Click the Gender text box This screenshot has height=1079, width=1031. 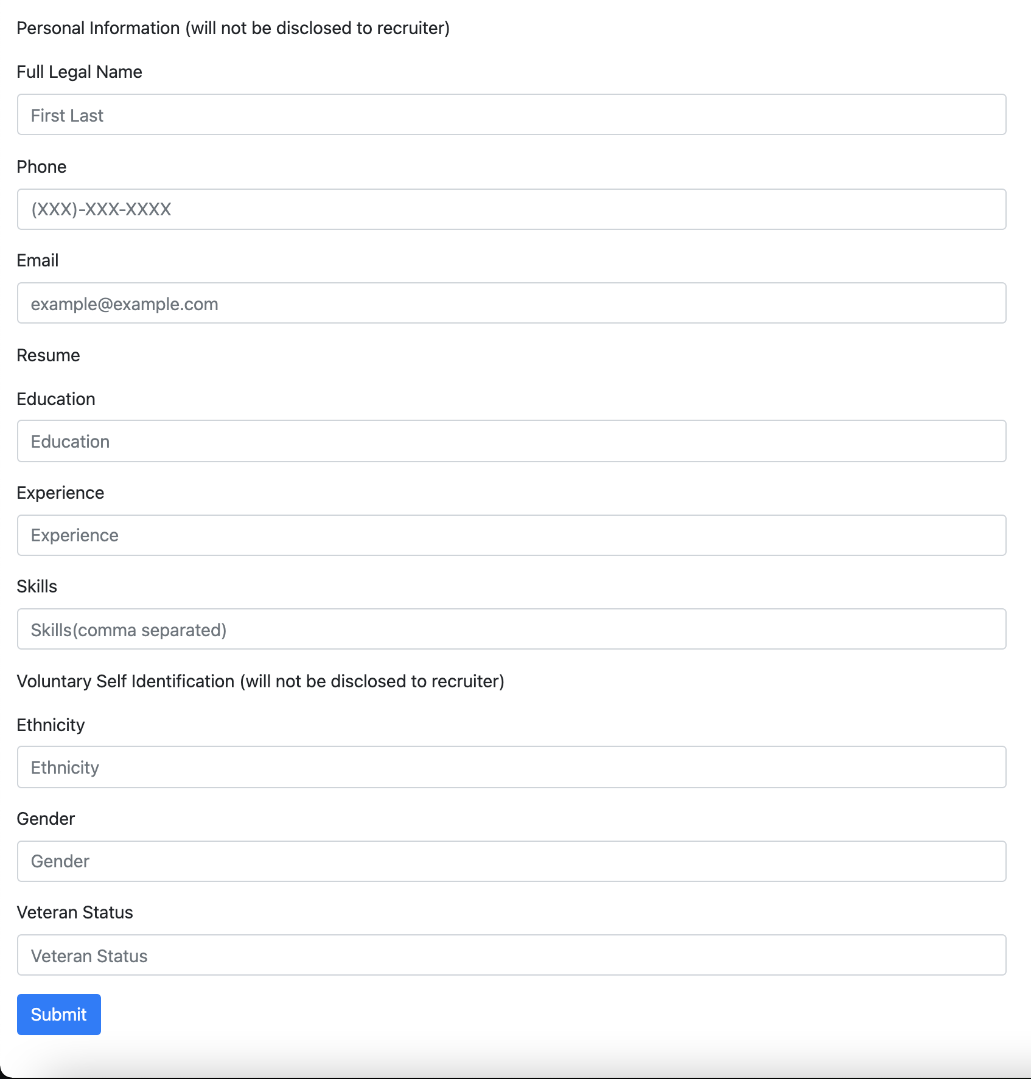(511, 861)
